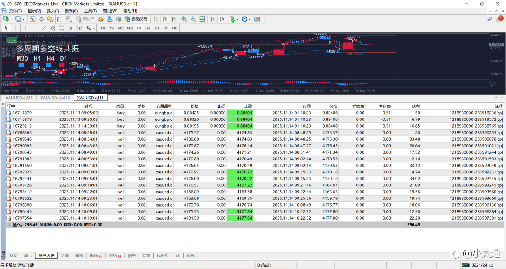Pick the Fibonacci retracement drawing tool
The height and width of the screenshot is (269, 506).
tap(62, 28)
